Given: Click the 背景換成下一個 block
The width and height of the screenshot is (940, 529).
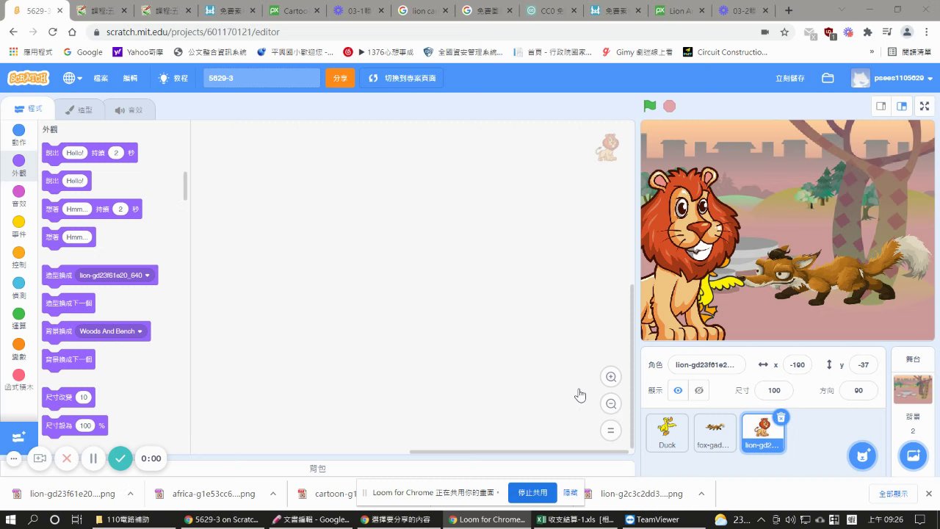Looking at the screenshot, I should pos(68,359).
